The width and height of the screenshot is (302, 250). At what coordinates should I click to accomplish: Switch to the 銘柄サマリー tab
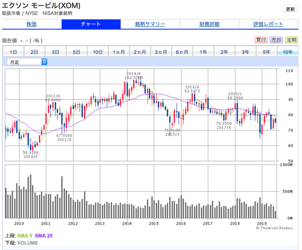pos(150,24)
